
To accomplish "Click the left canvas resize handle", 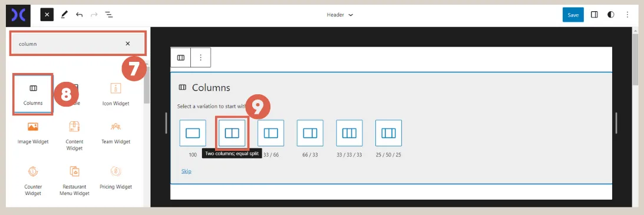I will pos(166,123).
